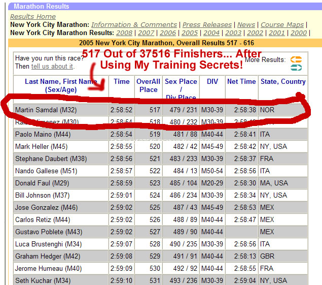Open Information & Comments link
Image resolution: width=322 pixels, height=285 pixels.
(x=134, y=25)
